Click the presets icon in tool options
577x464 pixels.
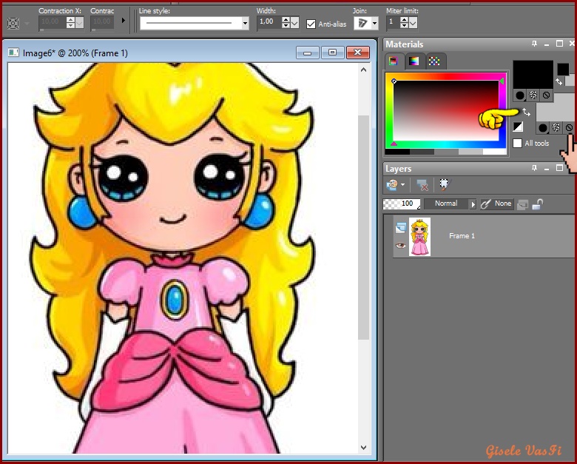(x=13, y=24)
